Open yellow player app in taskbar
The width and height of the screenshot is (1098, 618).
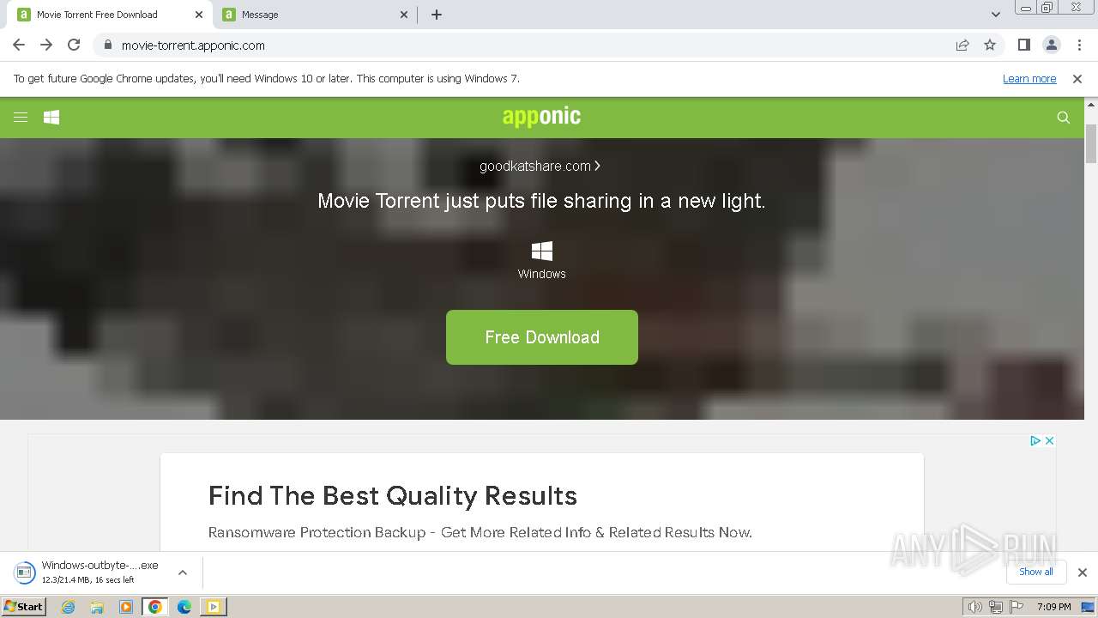213,607
